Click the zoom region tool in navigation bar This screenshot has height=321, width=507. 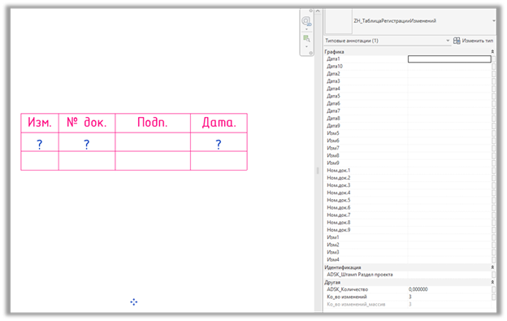(306, 39)
